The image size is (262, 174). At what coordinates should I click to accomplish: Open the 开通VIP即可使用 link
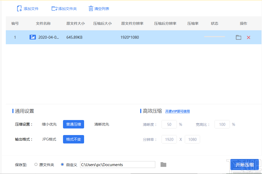[177, 111]
